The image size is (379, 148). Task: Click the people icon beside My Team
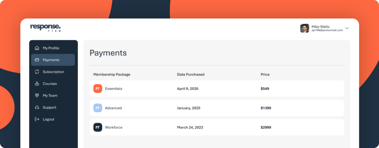37,96
